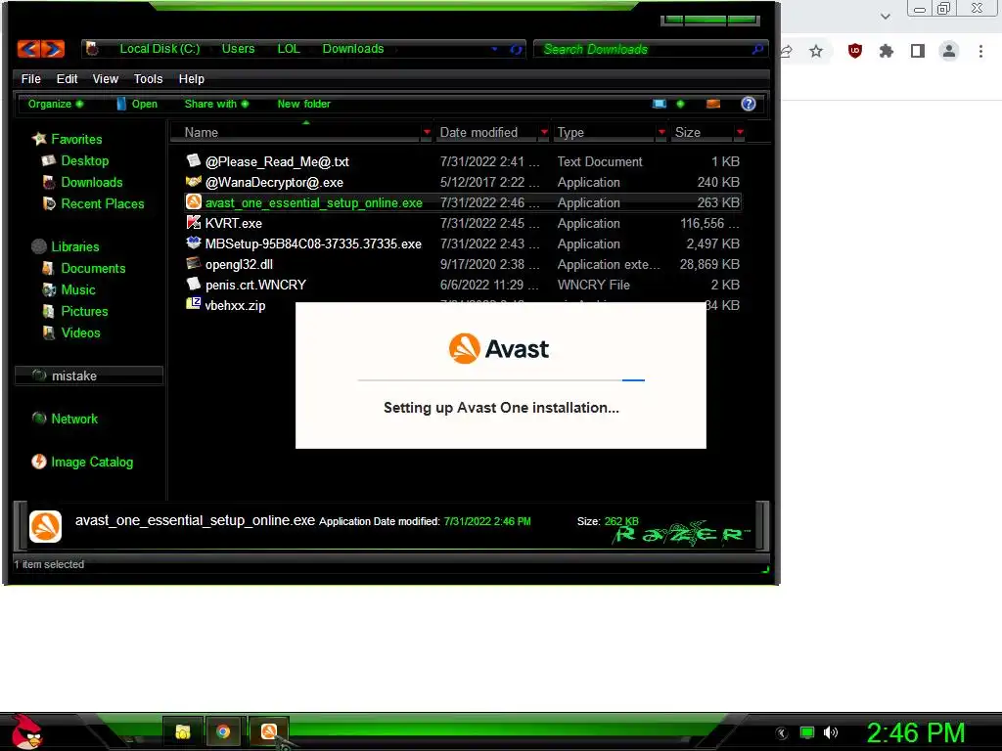Image resolution: width=1002 pixels, height=751 pixels.
Task: Select the mistake item in the sidebar
Action: (89, 376)
